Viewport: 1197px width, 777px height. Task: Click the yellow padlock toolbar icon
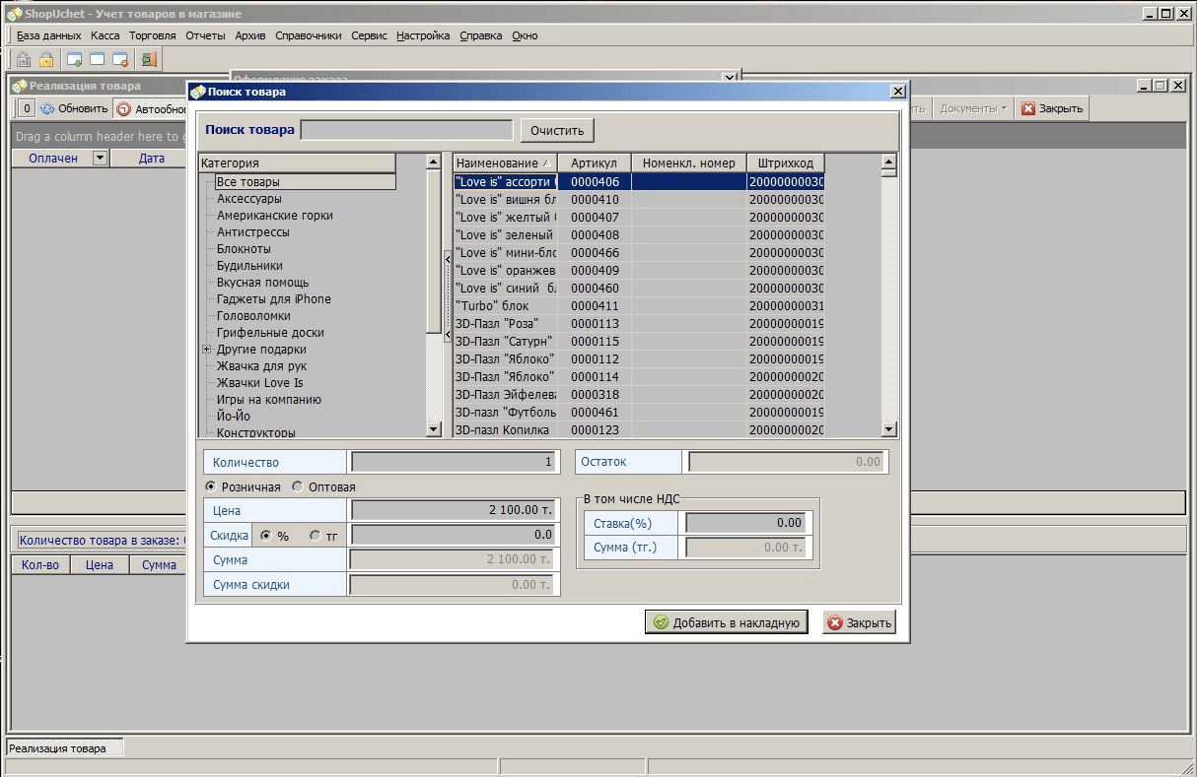click(x=46, y=60)
